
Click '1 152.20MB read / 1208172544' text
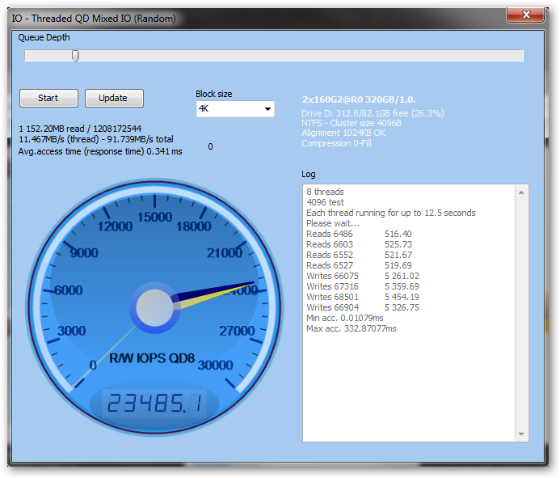[80, 129]
